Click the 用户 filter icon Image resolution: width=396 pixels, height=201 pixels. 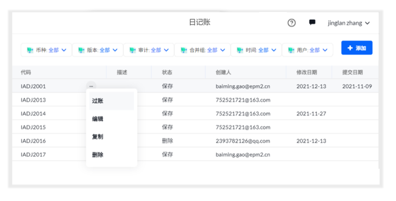point(291,50)
